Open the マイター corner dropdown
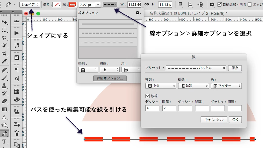The image size is (263, 148). coord(226,86)
